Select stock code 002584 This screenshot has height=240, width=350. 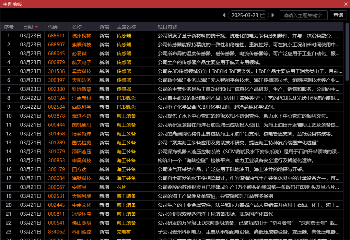(x=56, y=107)
